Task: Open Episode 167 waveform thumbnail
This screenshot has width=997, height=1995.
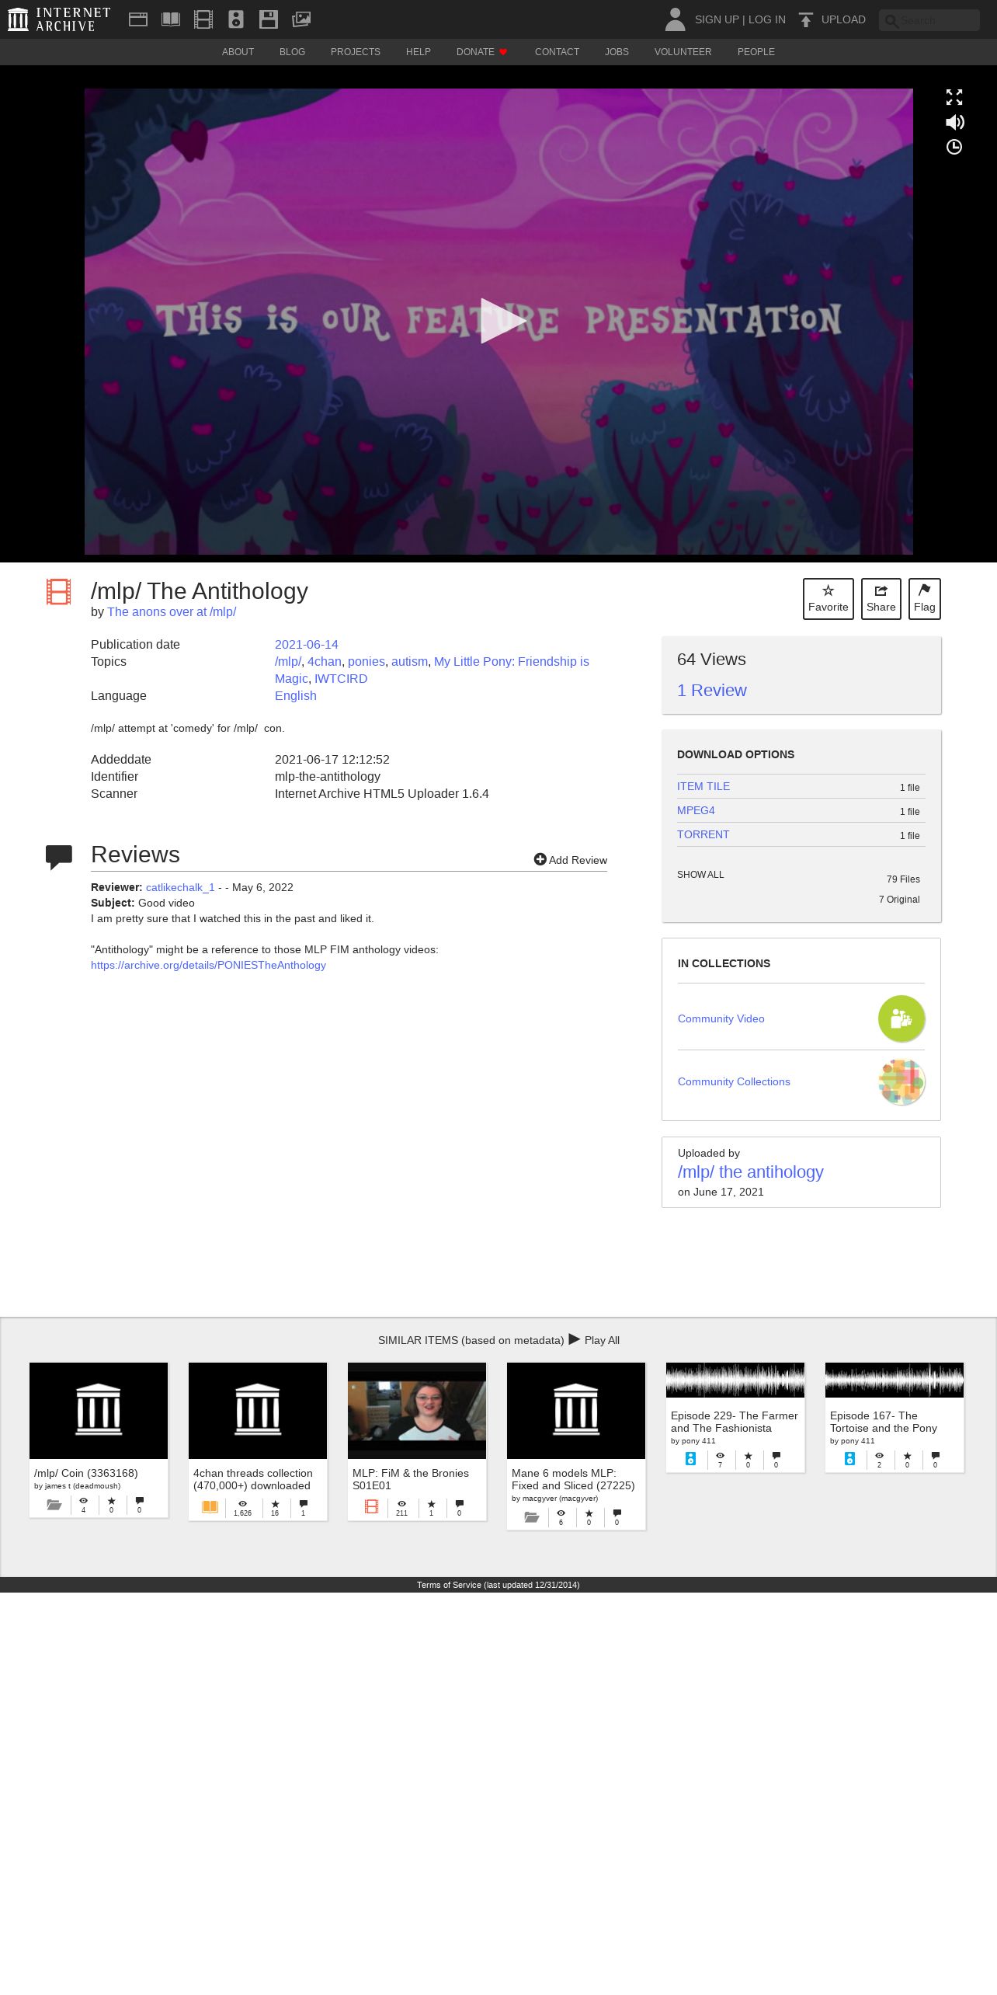Action: (x=895, y=1380)
